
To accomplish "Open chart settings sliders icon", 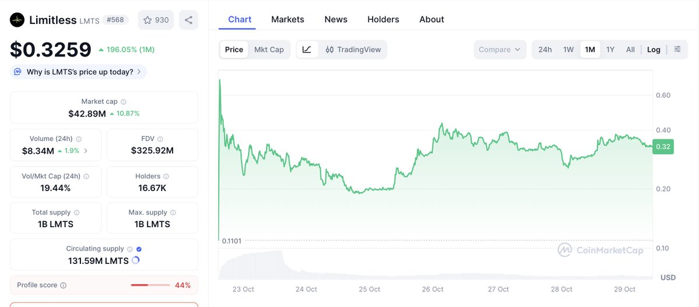I will point(677,50).
